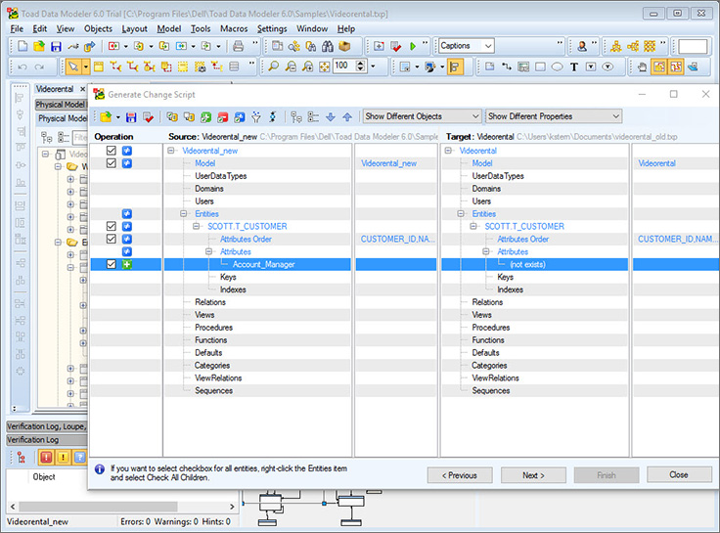Click the blue up arrow in Change Script toolbar
This screenshot has height=533, width=720.
coord(347,117)
